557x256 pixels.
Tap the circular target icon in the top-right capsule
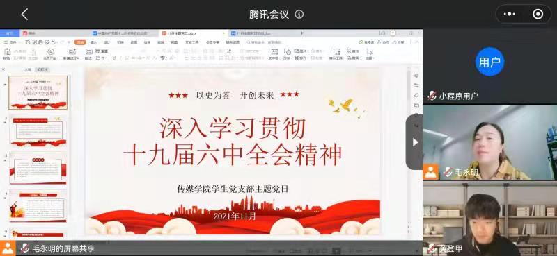point(538,14)
